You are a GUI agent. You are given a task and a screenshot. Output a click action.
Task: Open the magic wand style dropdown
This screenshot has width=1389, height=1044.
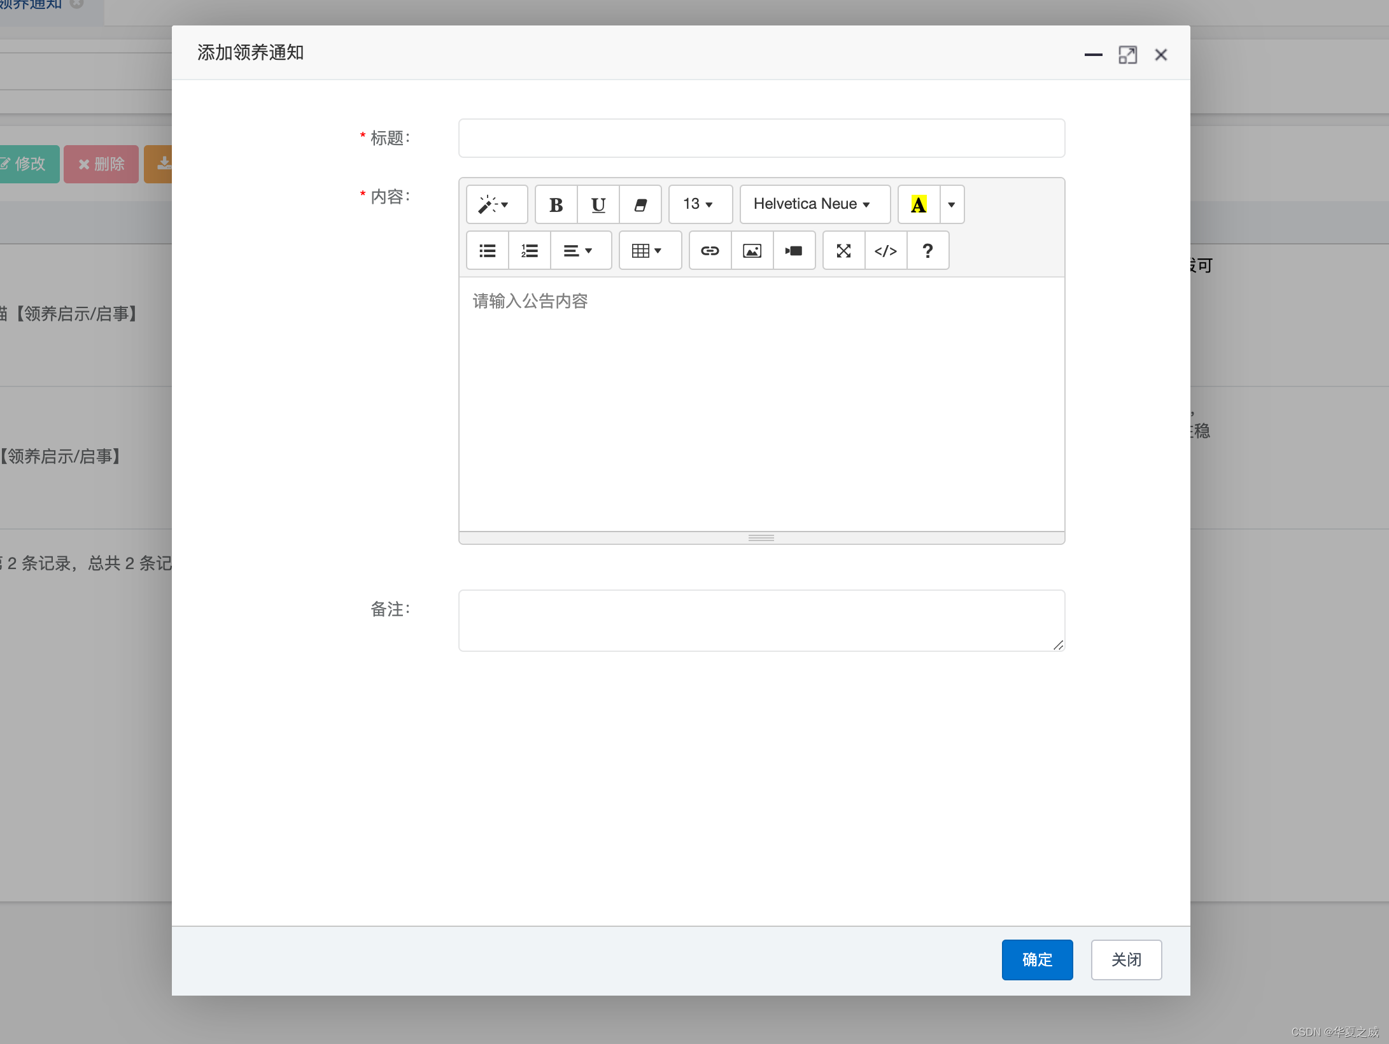pyautogui.click(x=496, y=204)
